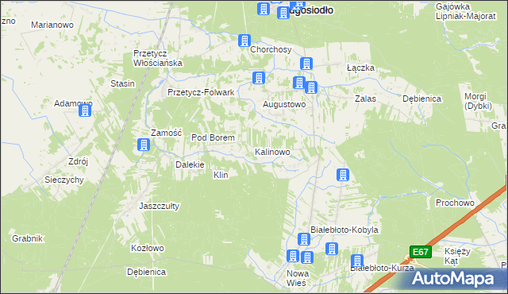Click the building icon above the Chorchosy label

tap(244, 41)
